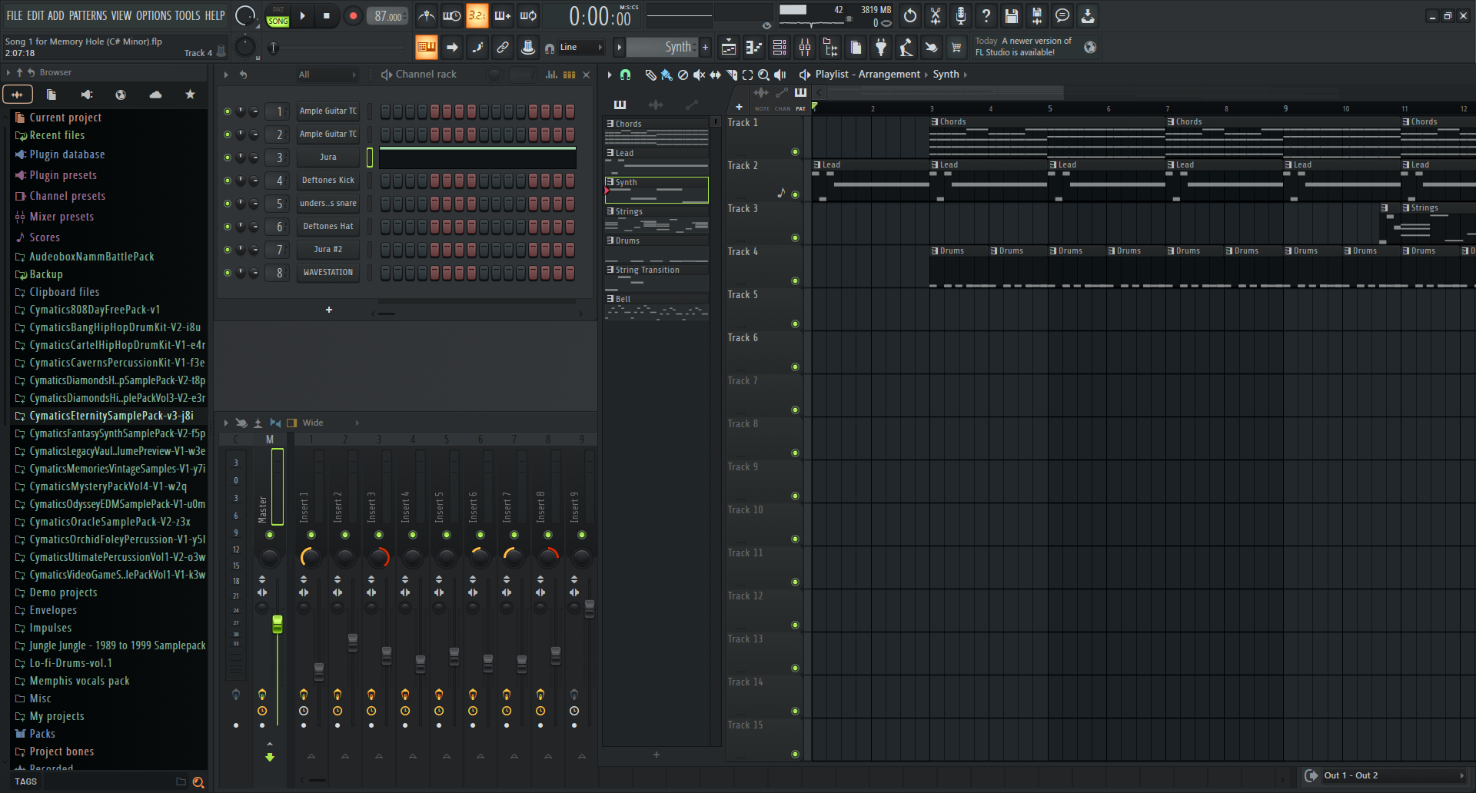The image size is (1476, 793).
Task: Switch PAT/SONG mode toggle
Action: tap(278, 15)
